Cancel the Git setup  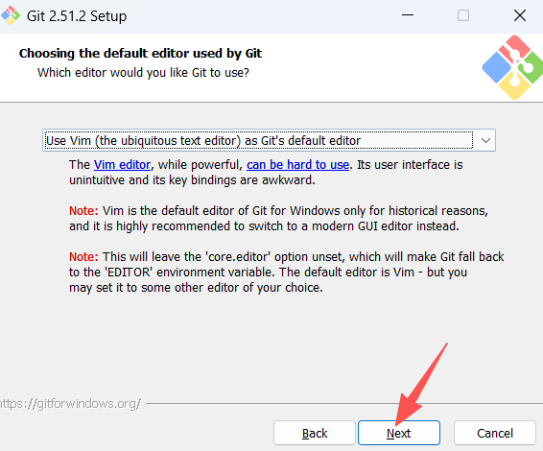[x=495, y=433]
